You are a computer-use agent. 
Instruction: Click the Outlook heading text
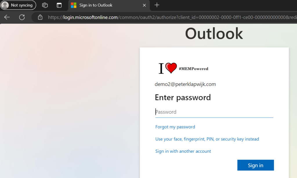214,34
